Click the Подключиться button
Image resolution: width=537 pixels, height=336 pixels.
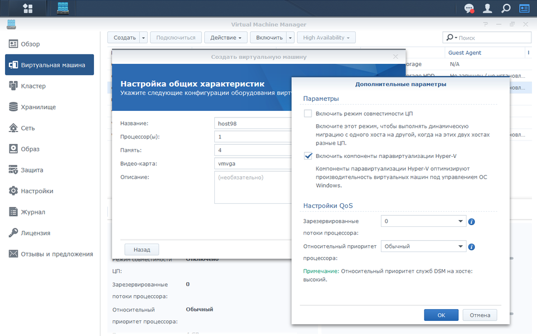(x=176, y=38)
